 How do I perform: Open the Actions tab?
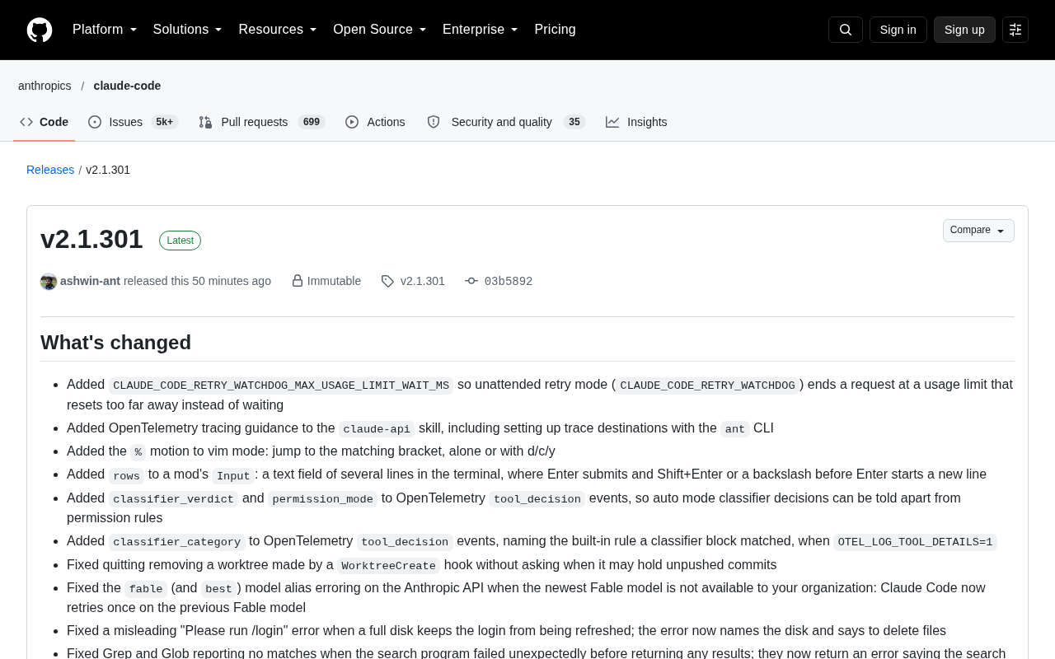click(376, 122)
